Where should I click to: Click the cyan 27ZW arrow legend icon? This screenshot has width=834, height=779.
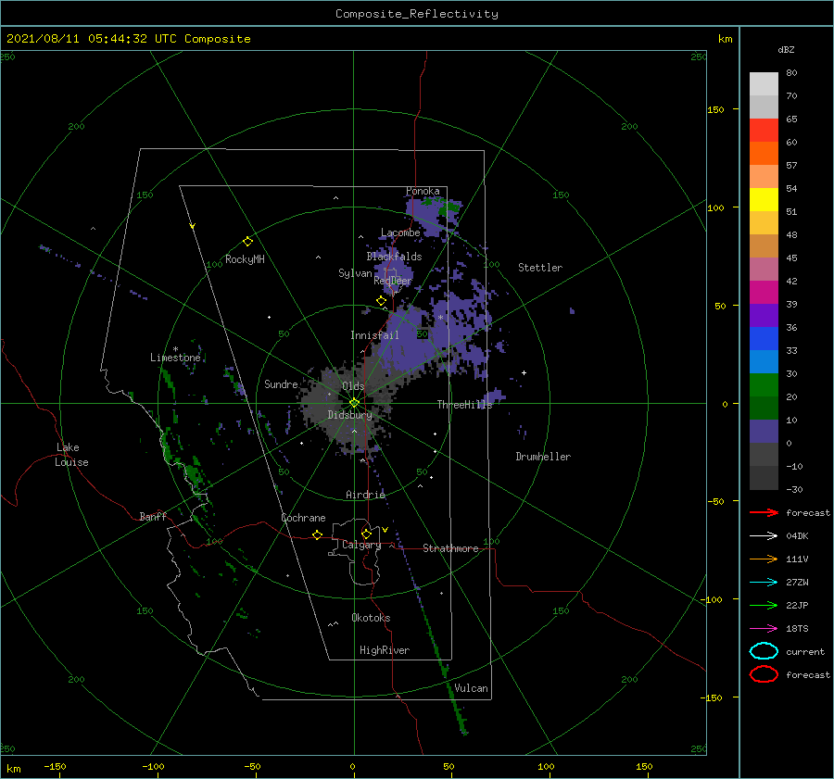point(764,583)
